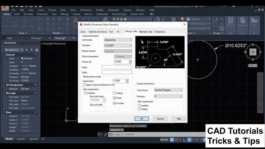
Task: Click the Layer Properties icon in ribbon
Action: tap(106, 19)
